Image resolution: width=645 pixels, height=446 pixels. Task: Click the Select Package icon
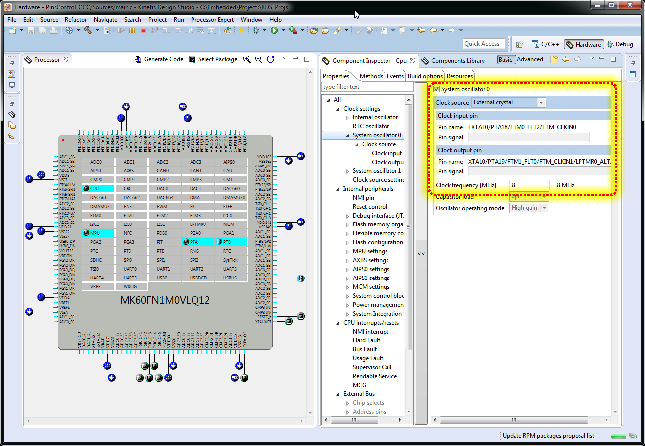(193, 59)
